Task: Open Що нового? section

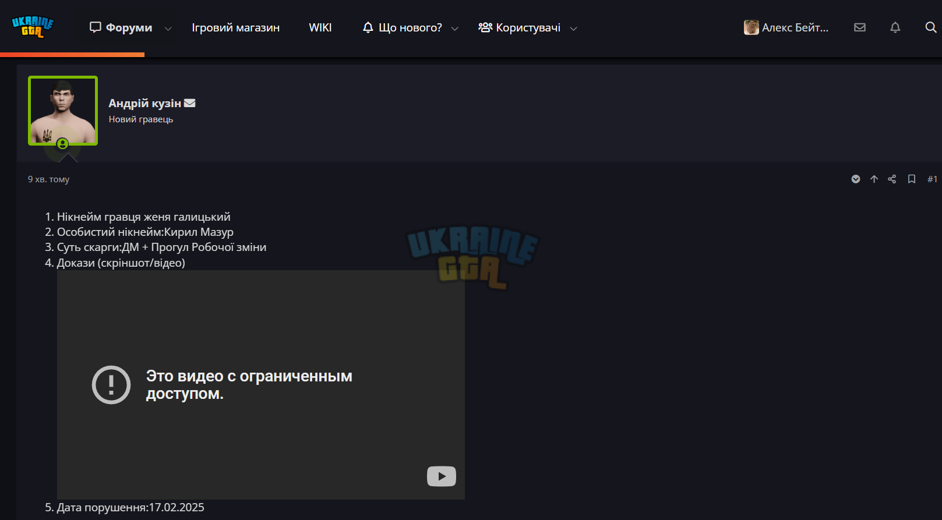Action: tap(403, 27)
